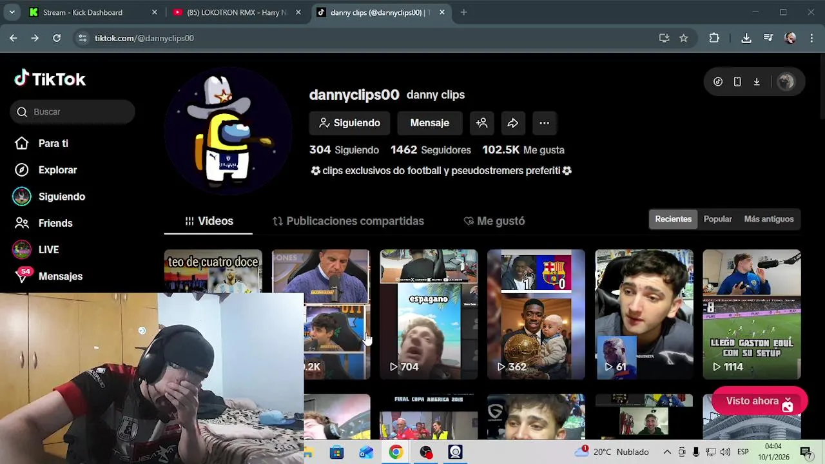Click the 102.5K Me gusta count

523,150
